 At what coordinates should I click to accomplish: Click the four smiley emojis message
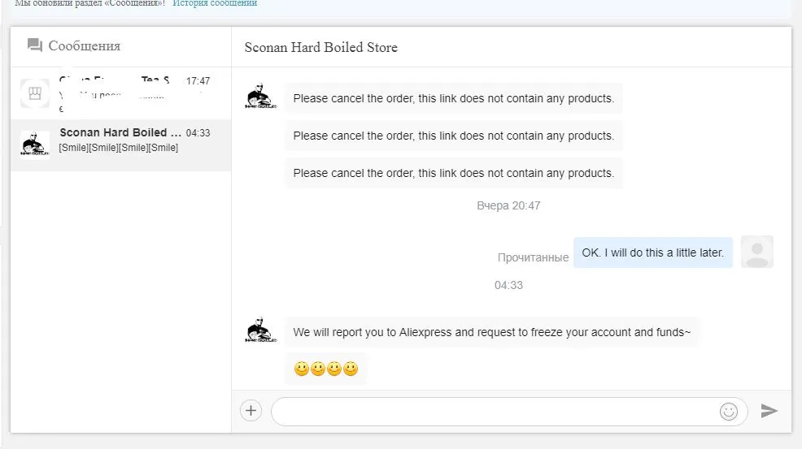[x=326, y=369]
